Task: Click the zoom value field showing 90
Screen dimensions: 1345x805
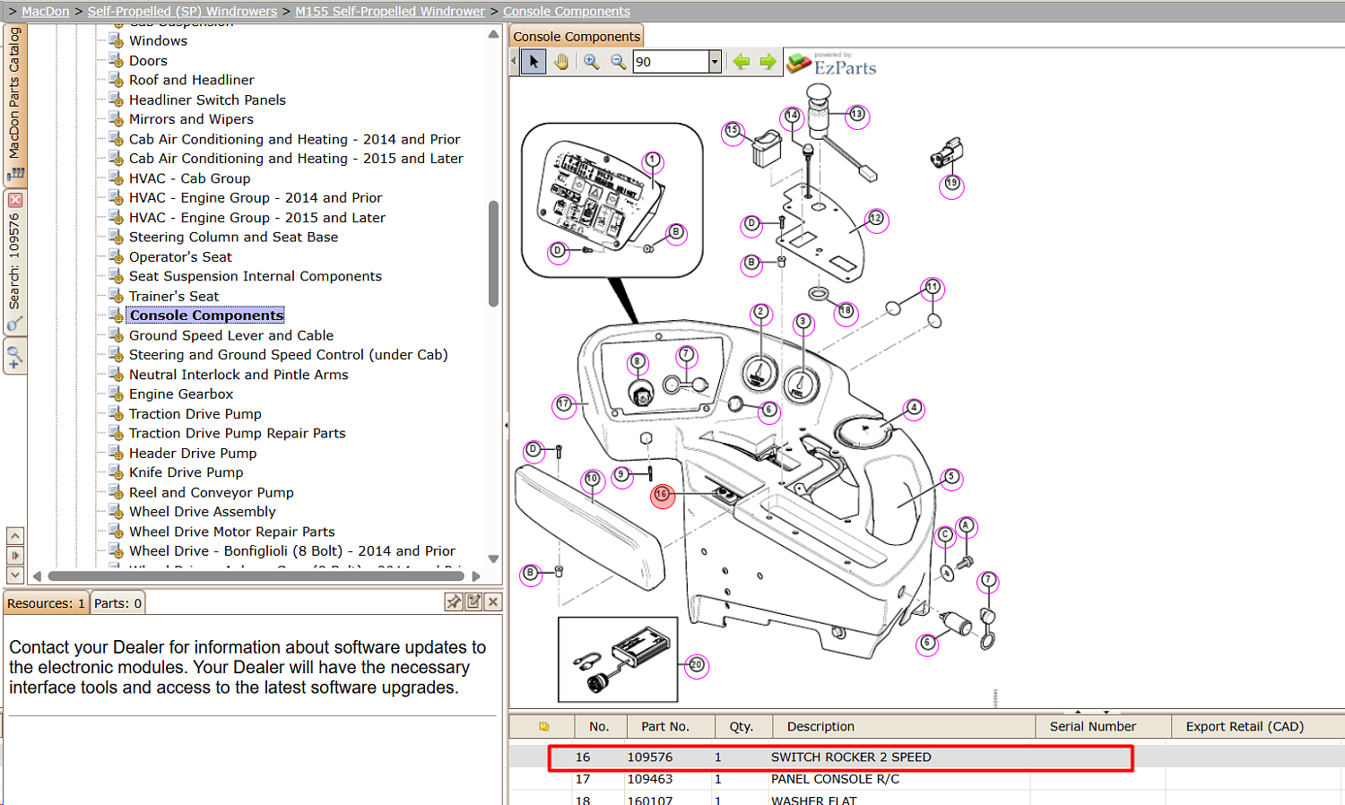Action: pyautogui.click(x=671, y=62)
